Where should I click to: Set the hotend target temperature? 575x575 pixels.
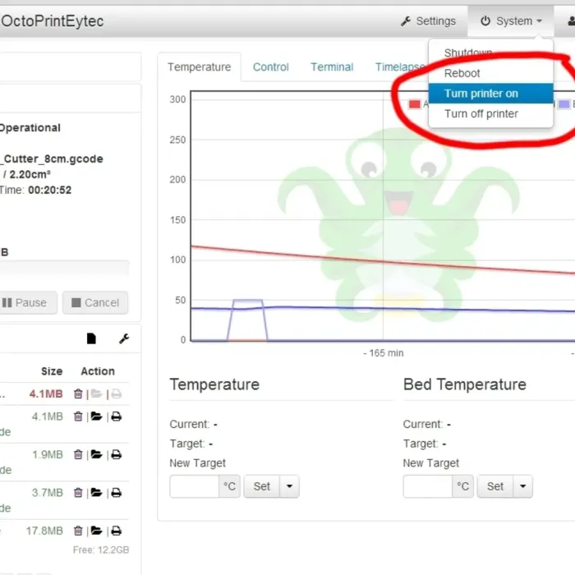pyautogui.click(x=262, y=486)
